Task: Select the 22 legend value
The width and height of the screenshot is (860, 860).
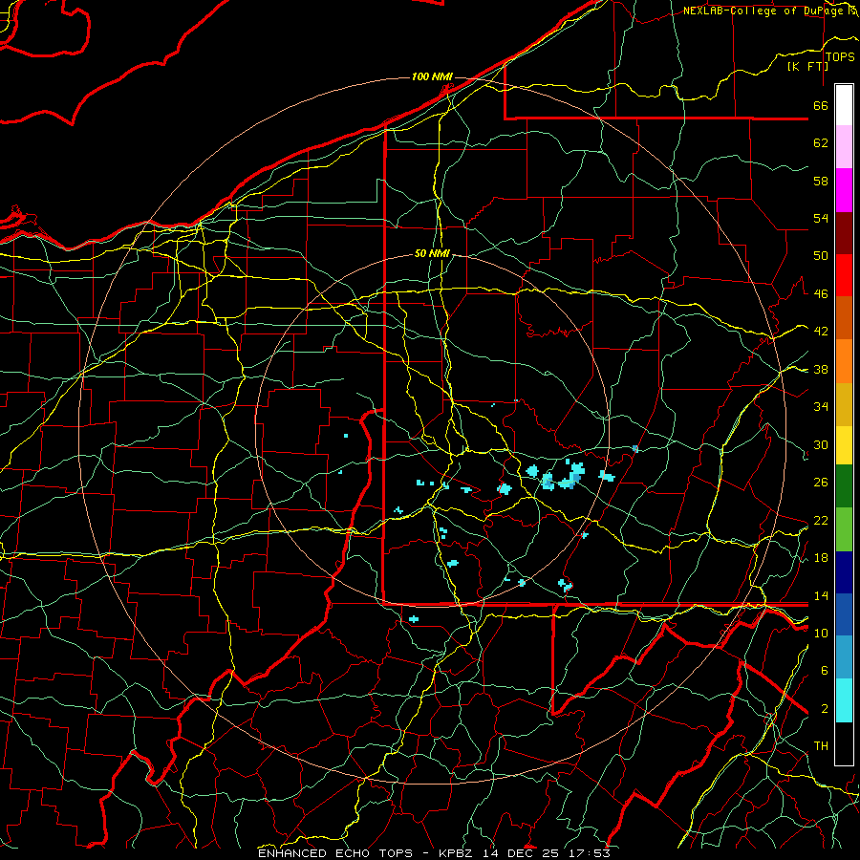Action: [821, 520]
